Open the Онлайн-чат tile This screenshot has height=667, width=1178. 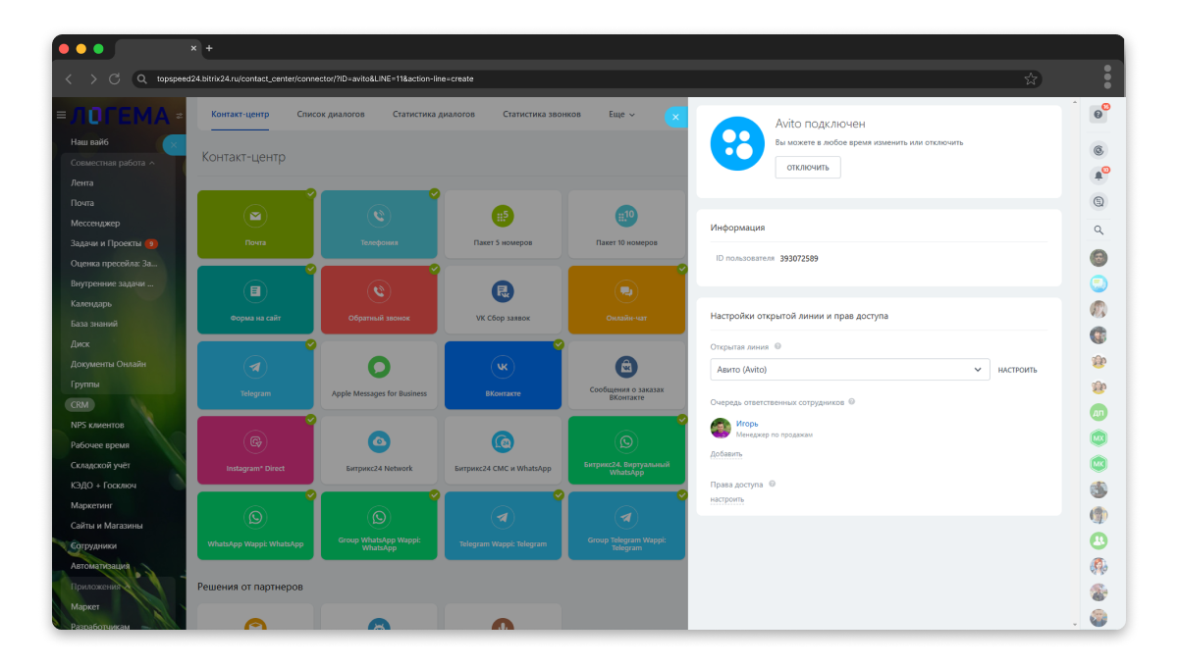coord(626,300)
